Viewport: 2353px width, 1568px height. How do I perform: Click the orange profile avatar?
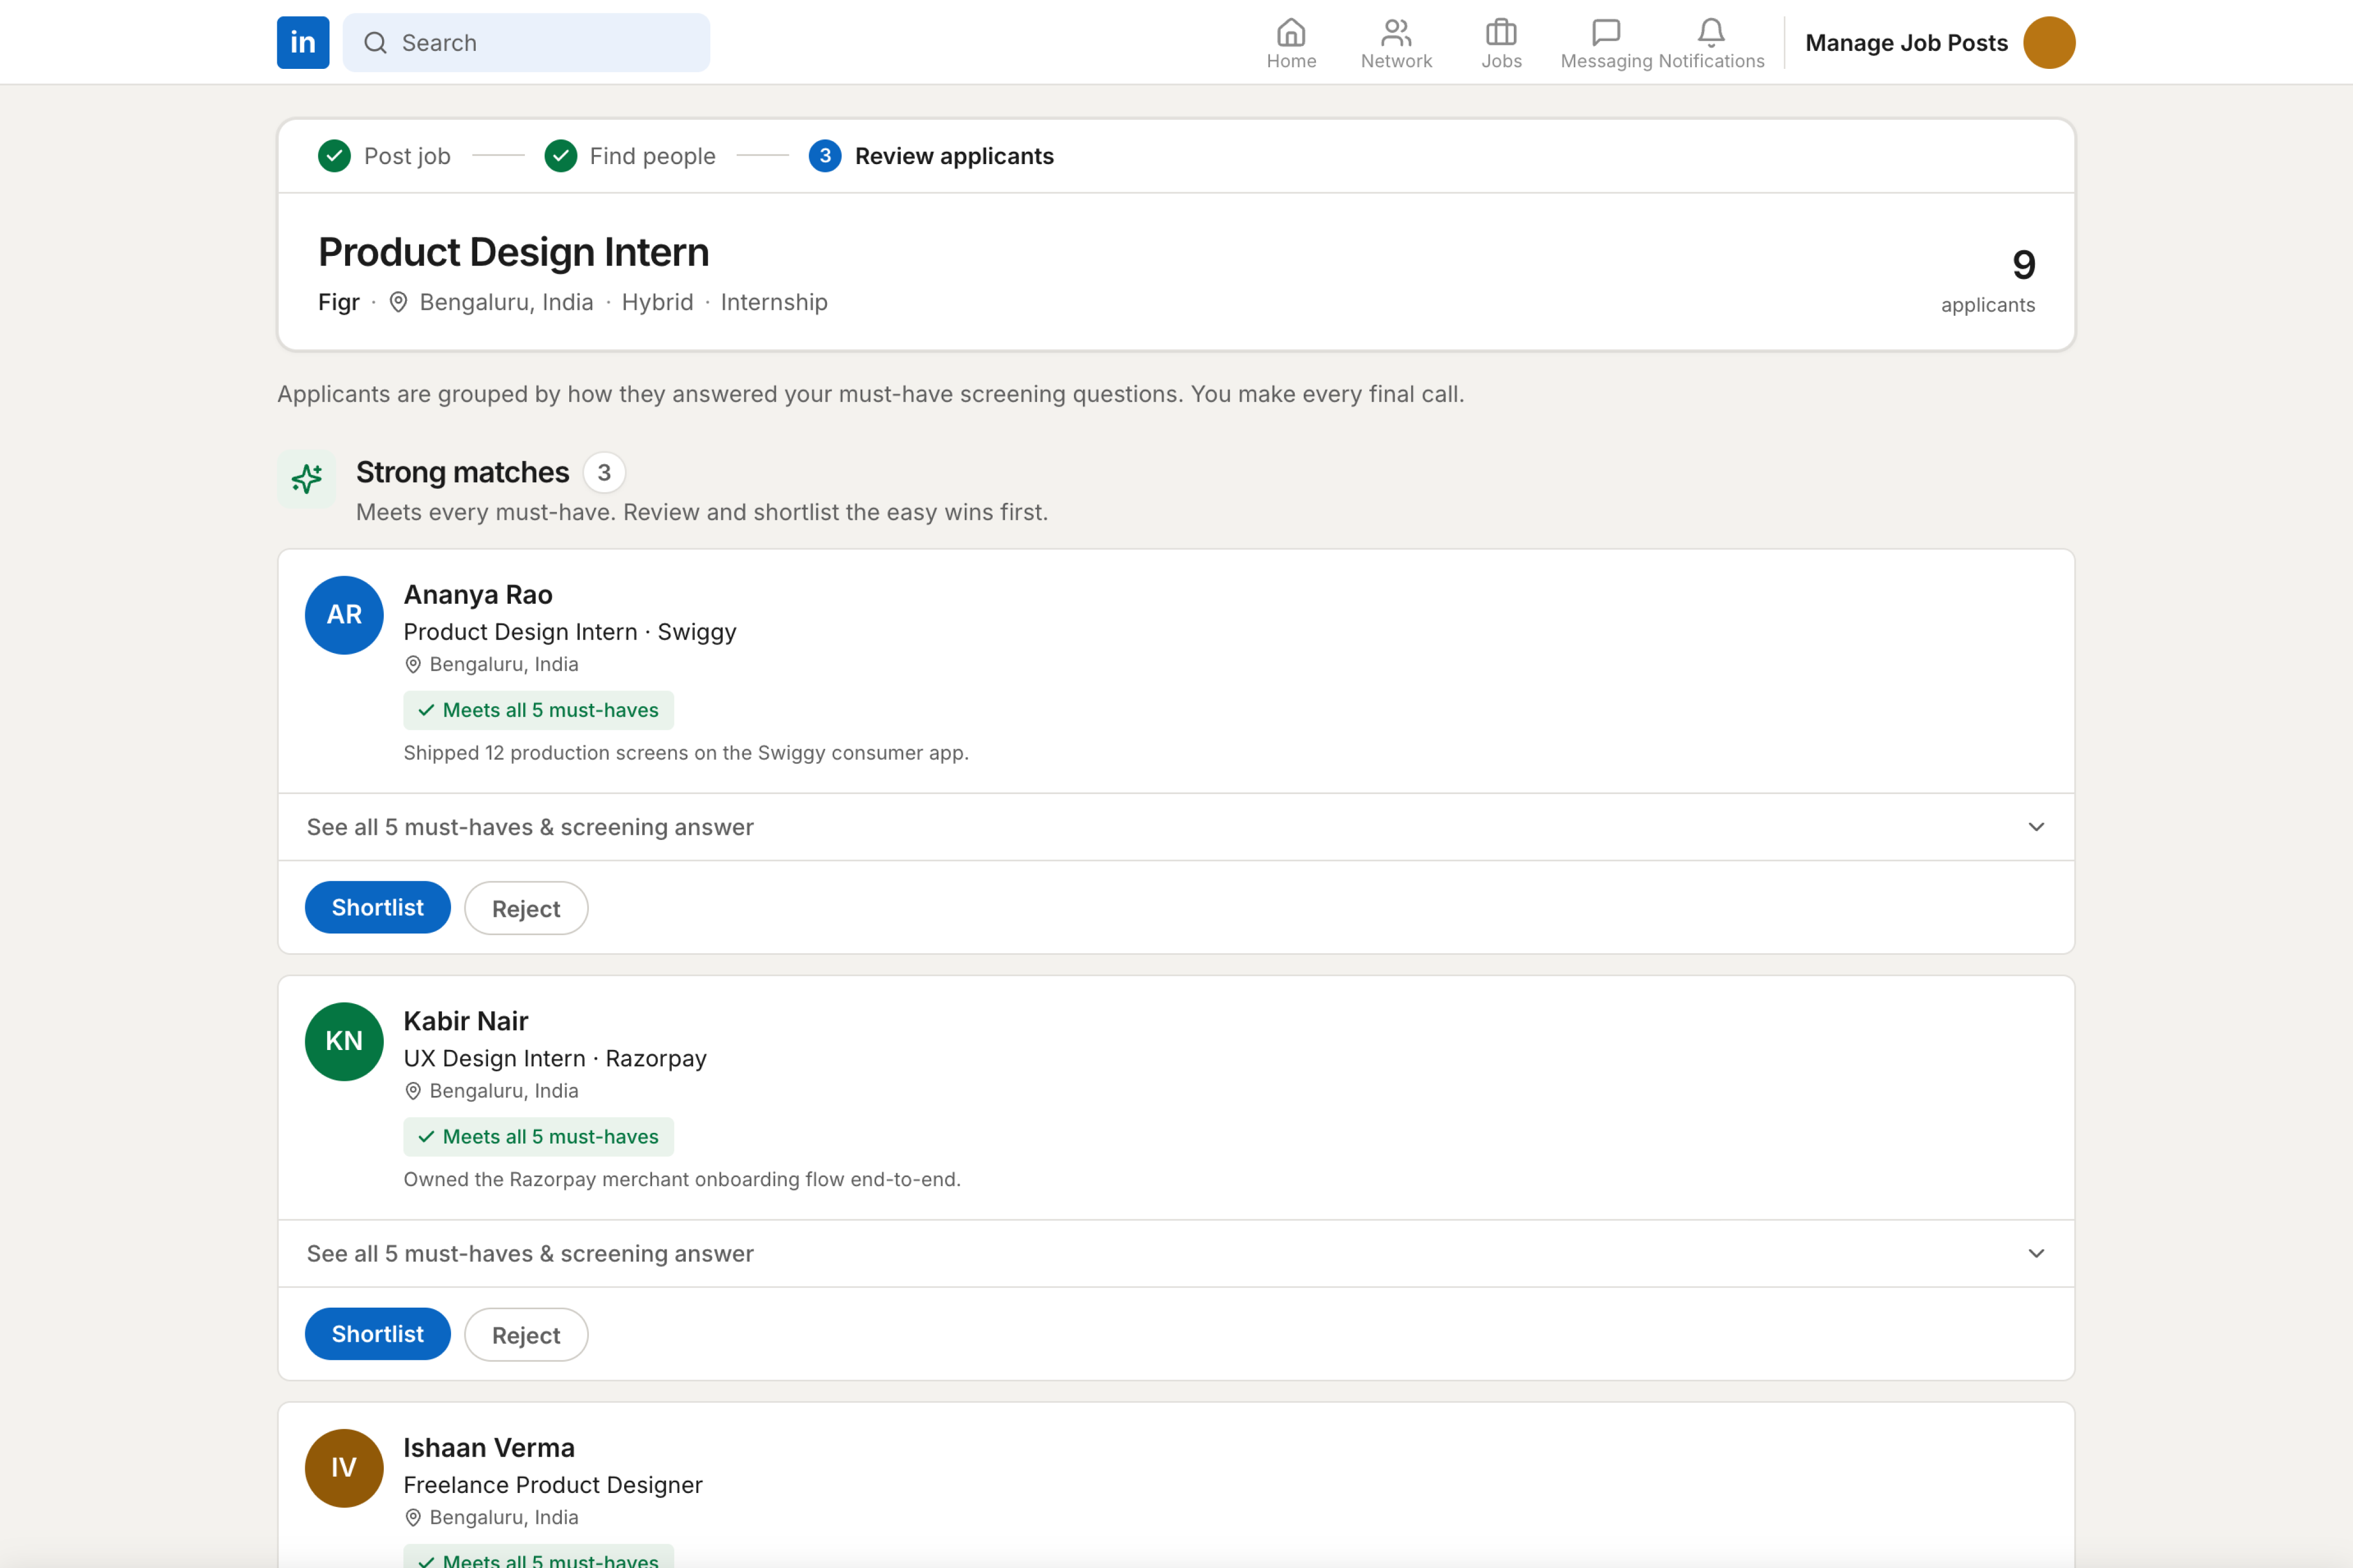click(x=2049, y=42)
